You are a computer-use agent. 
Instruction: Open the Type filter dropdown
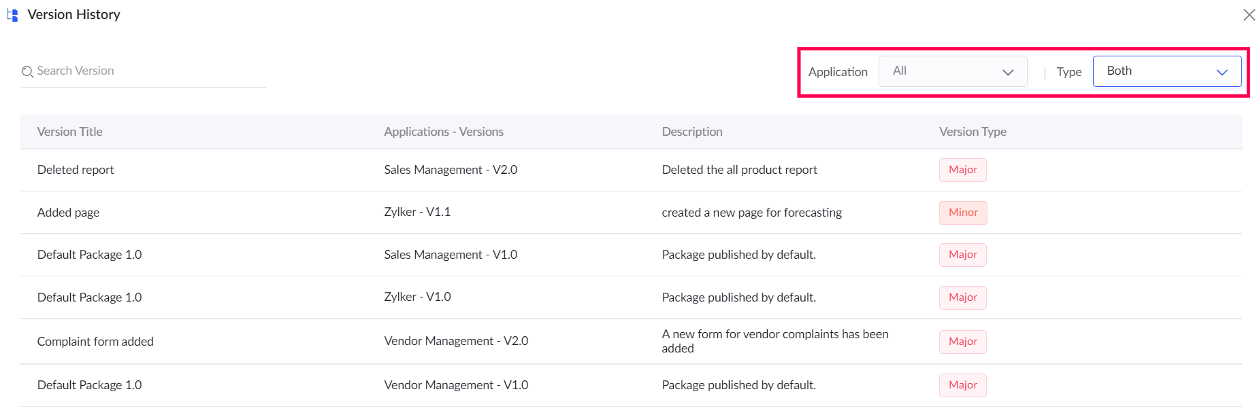coord(1166,71)
